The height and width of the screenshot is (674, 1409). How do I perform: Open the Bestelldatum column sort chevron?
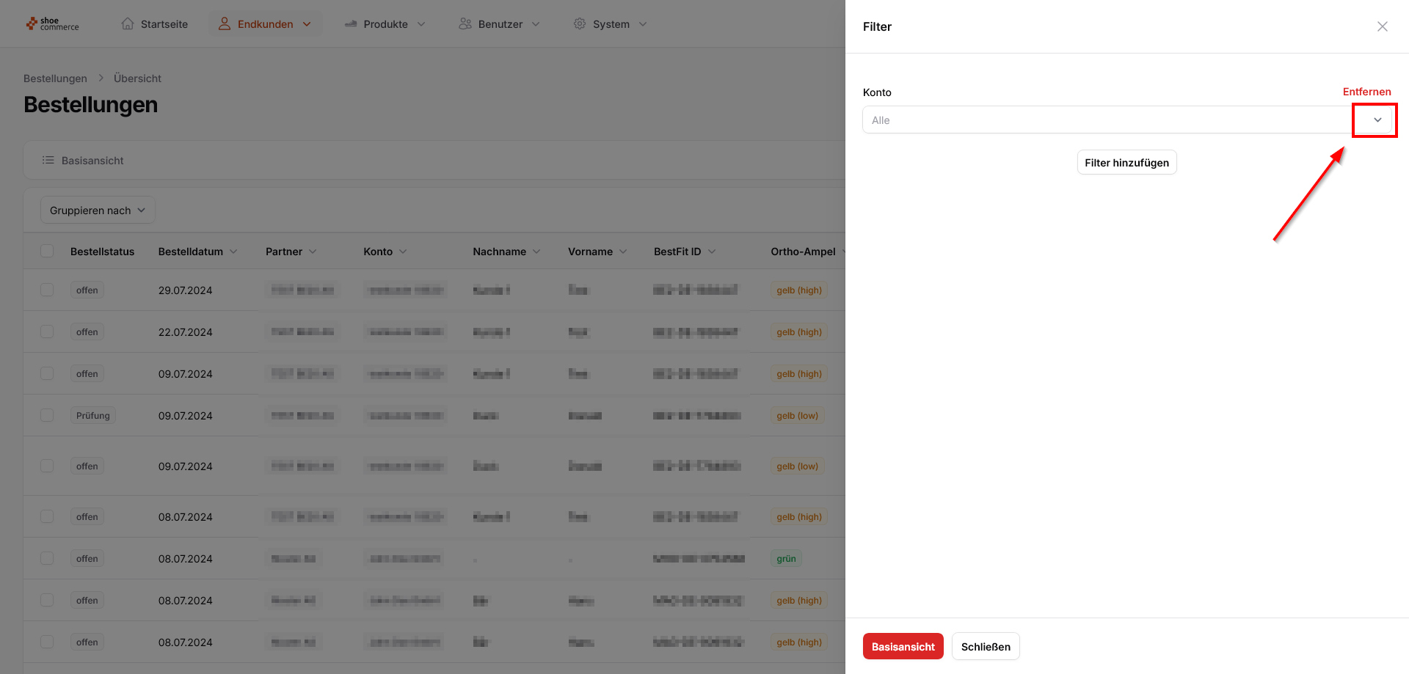[233, 252]
